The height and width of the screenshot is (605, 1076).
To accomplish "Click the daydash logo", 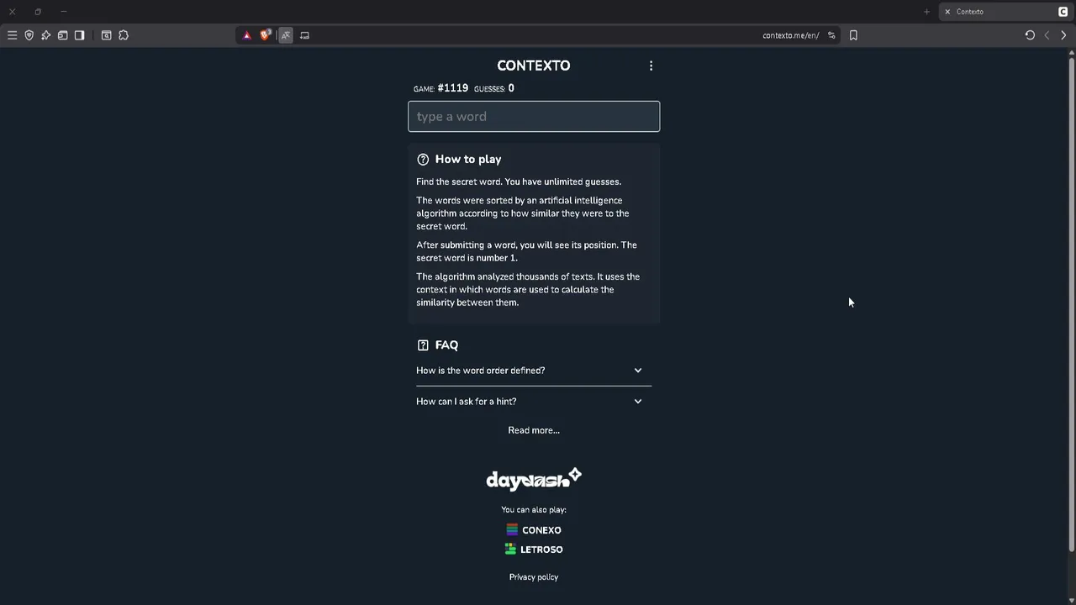I will (534, 479).
